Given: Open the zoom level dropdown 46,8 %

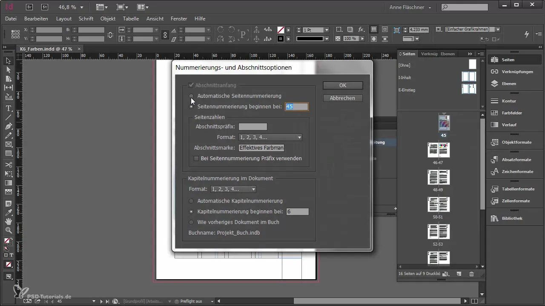Looking at the screenshot, I should click(x=82, y=7).
